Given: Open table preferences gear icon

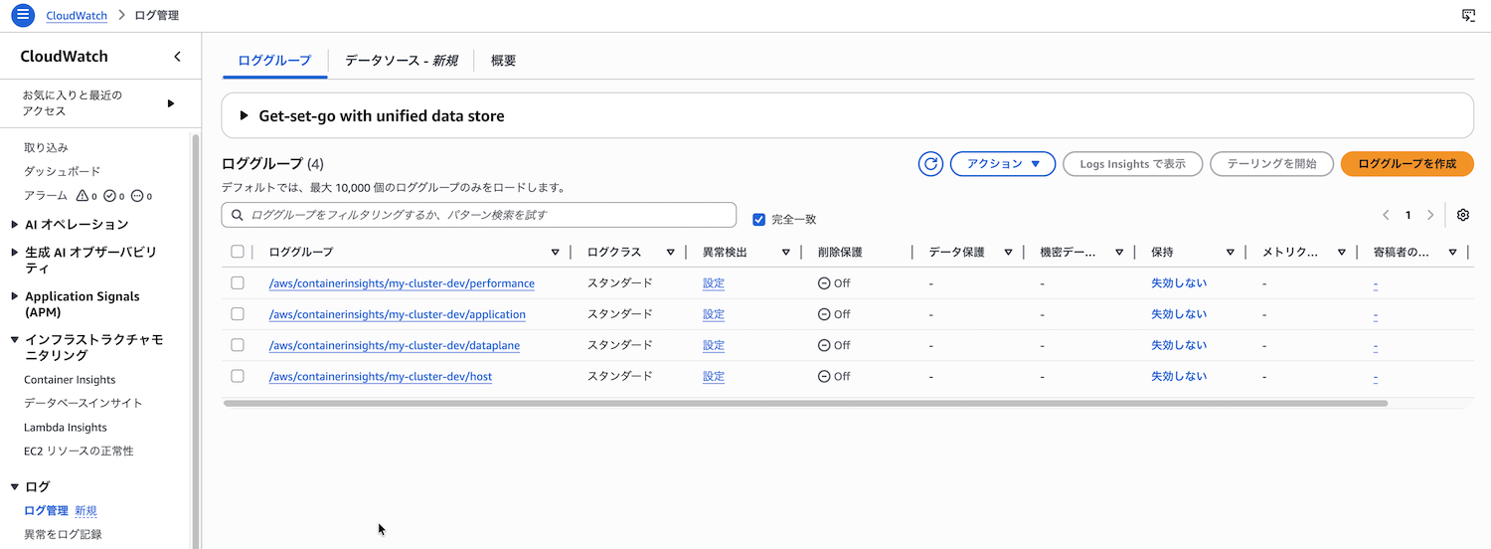Looking at the screenshot, I should point(1463,215).
